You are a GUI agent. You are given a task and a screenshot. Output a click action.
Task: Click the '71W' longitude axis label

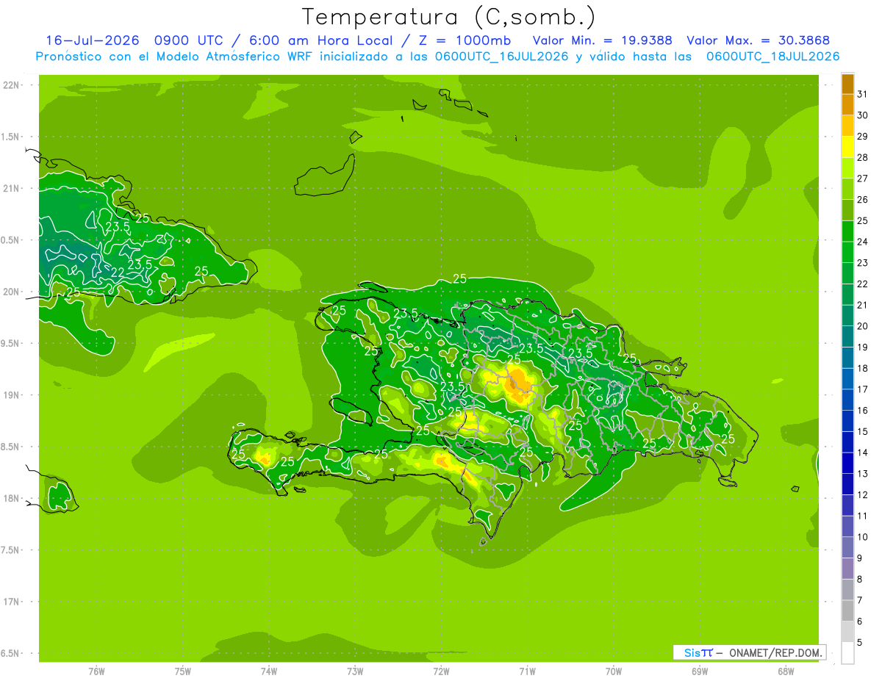tap(527, 671)
